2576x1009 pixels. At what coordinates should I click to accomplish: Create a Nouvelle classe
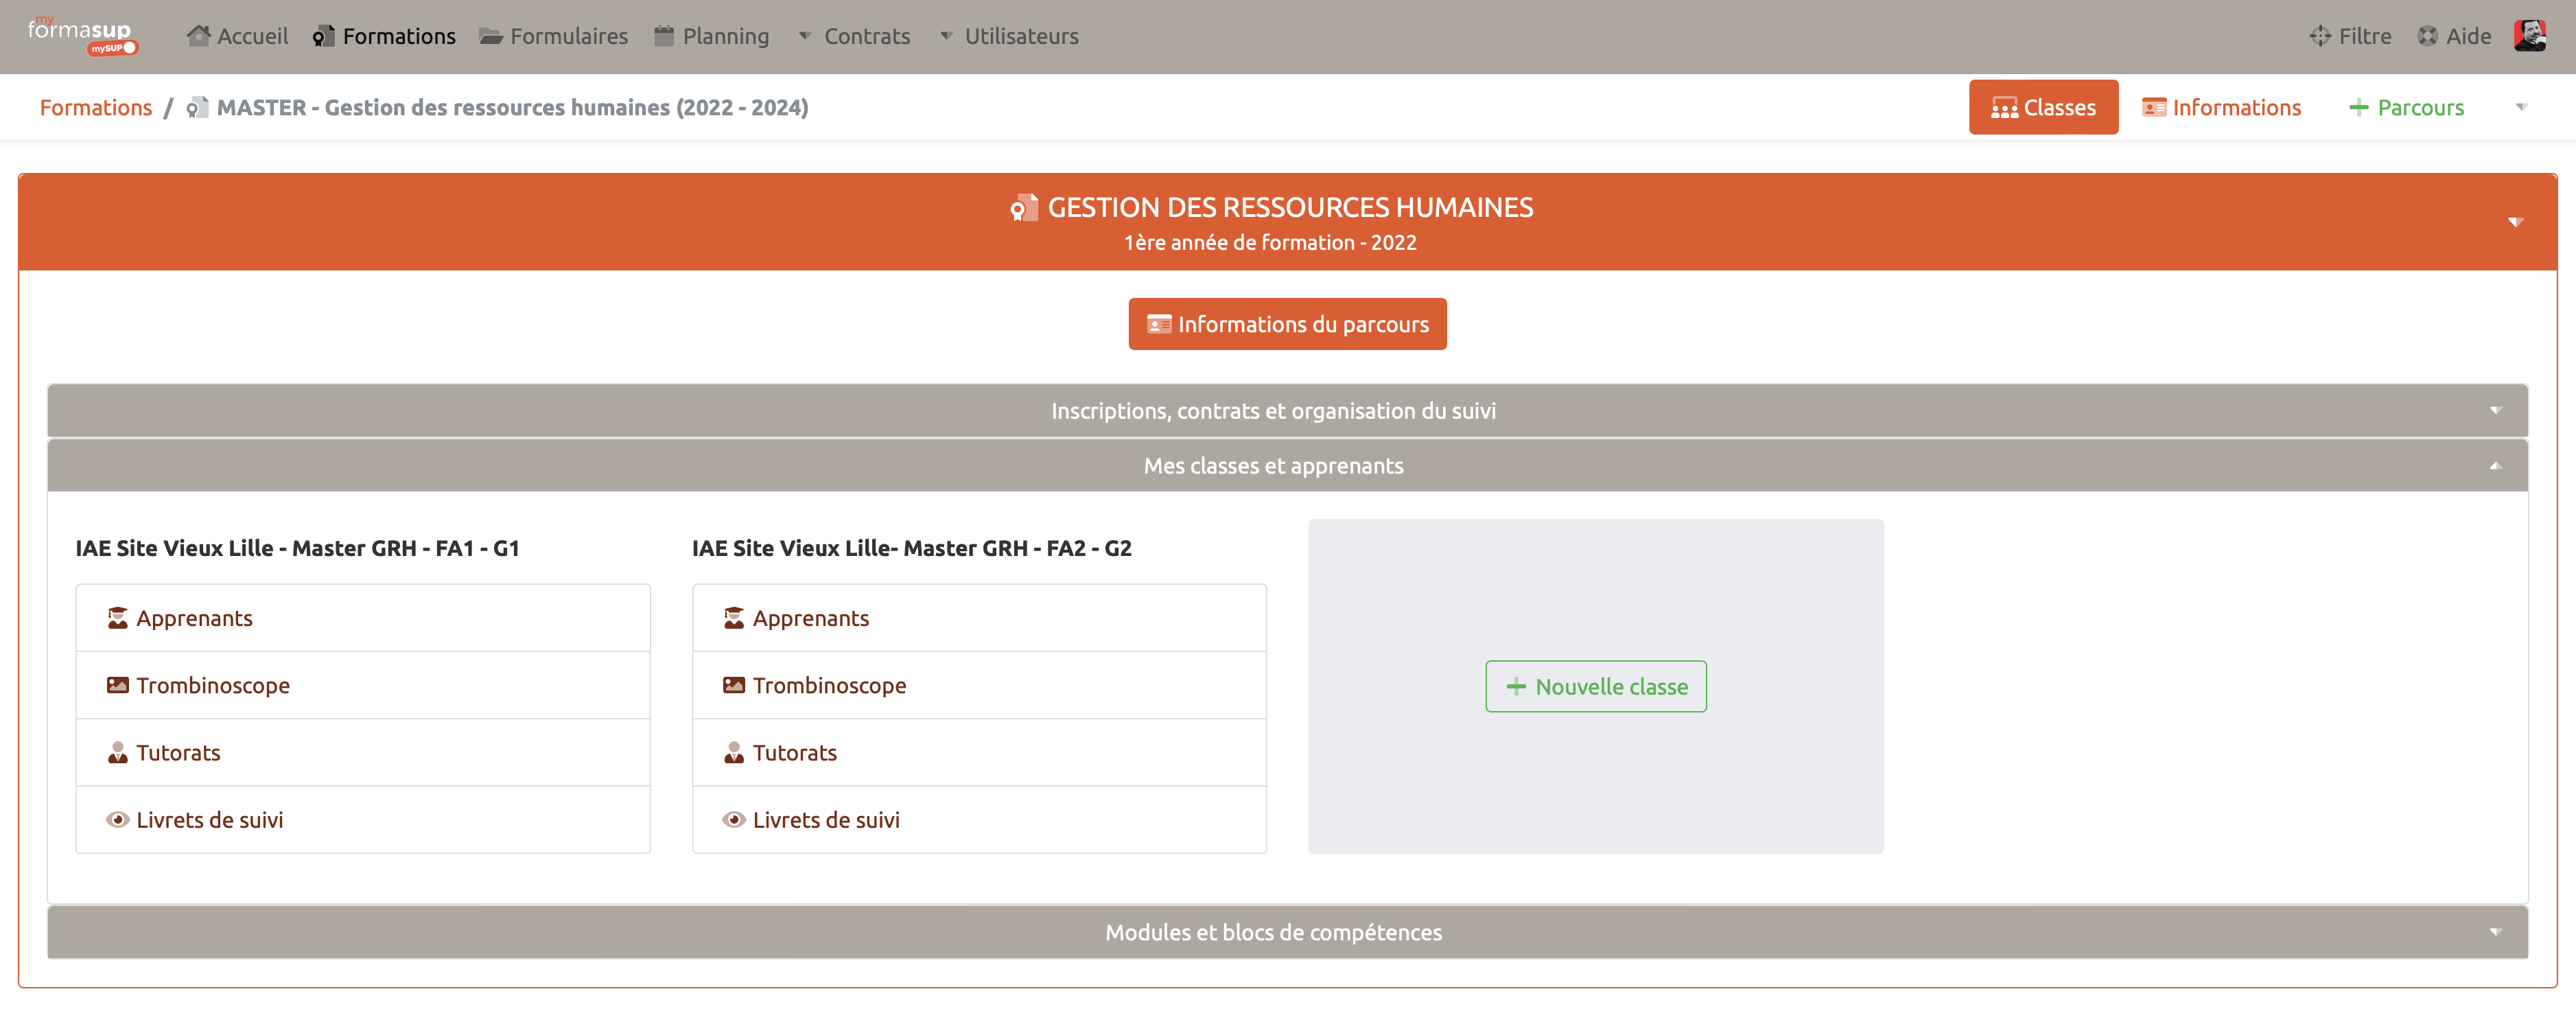[1596, 686]
